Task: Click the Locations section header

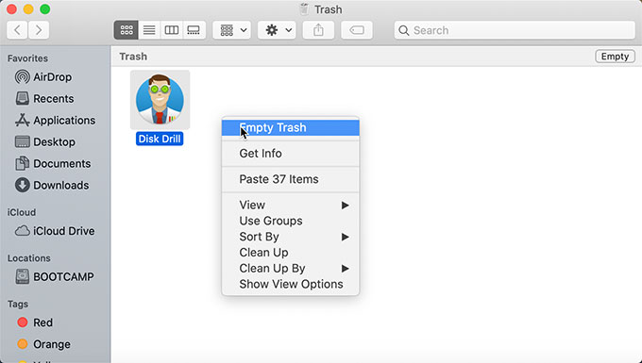Action: tap(28, 258)
